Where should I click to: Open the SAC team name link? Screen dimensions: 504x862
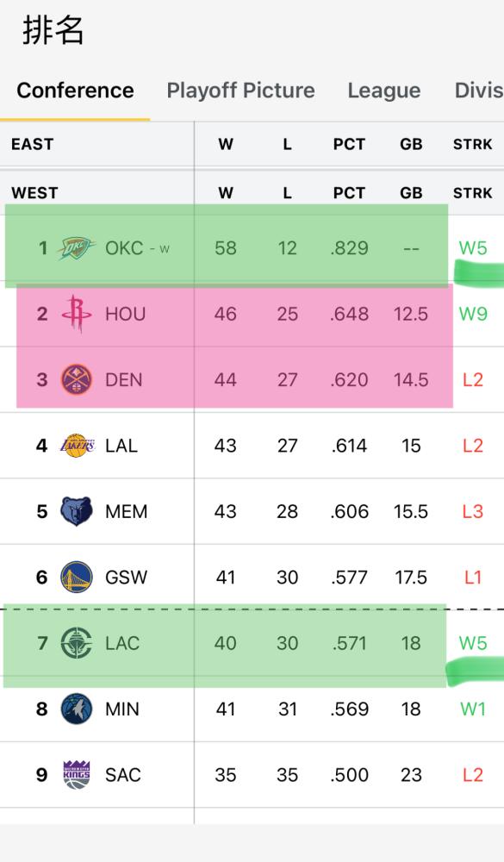click(x=123, y=775)
